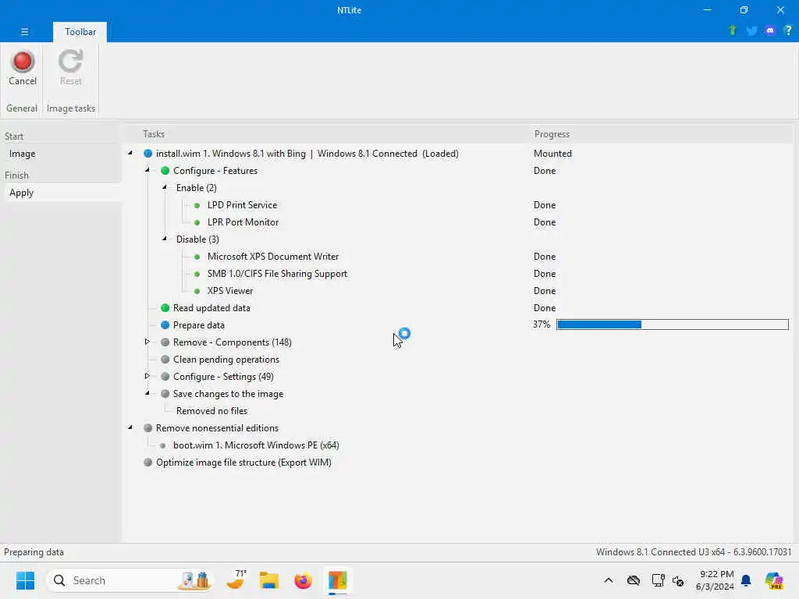
Task: Select boot.wim 1. Microsoft Windows PE row
Action: 256,445
